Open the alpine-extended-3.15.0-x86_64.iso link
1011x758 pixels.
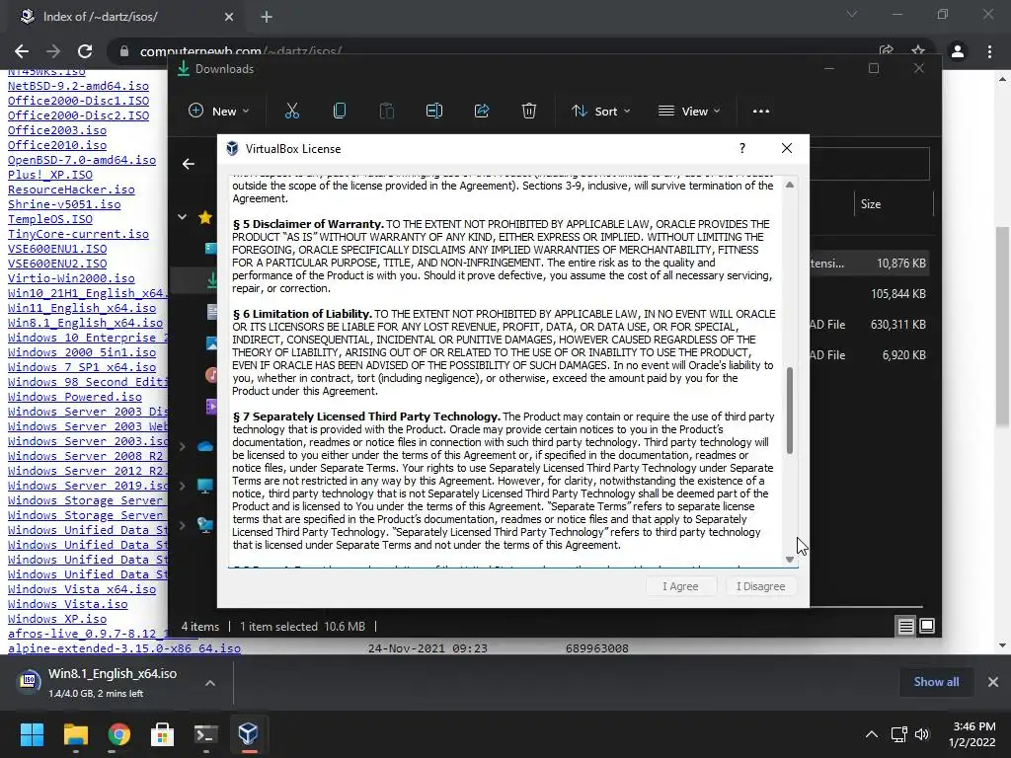click(124, 648)
